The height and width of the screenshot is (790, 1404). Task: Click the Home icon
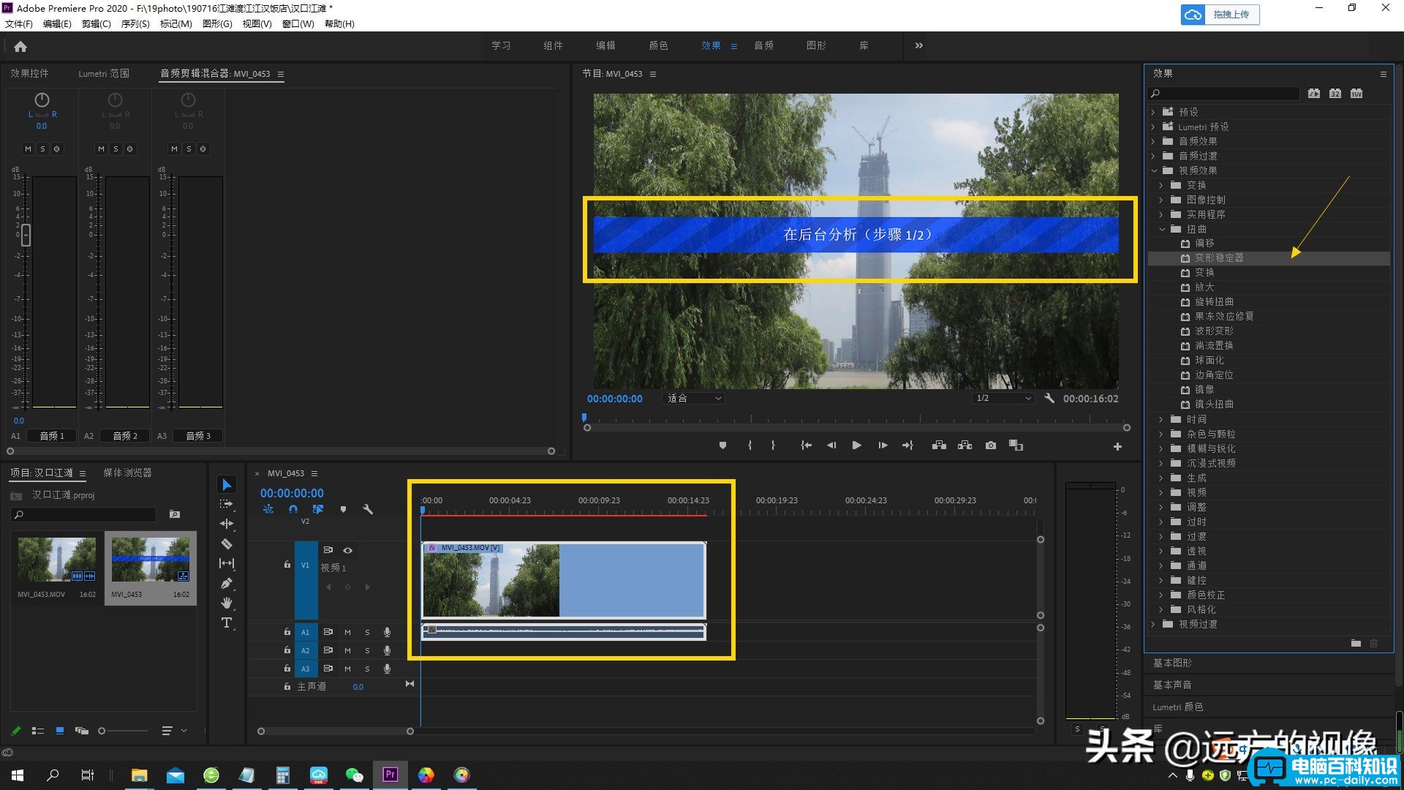pyautogui.click(x=20, y=46)
